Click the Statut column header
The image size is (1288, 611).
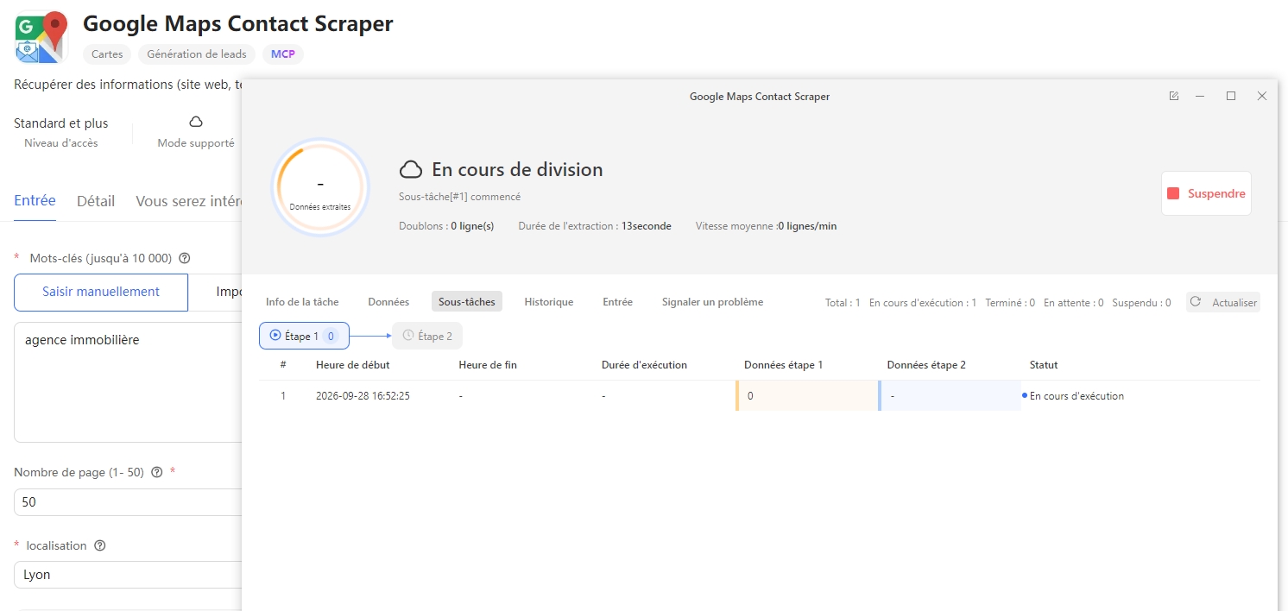1044,365
